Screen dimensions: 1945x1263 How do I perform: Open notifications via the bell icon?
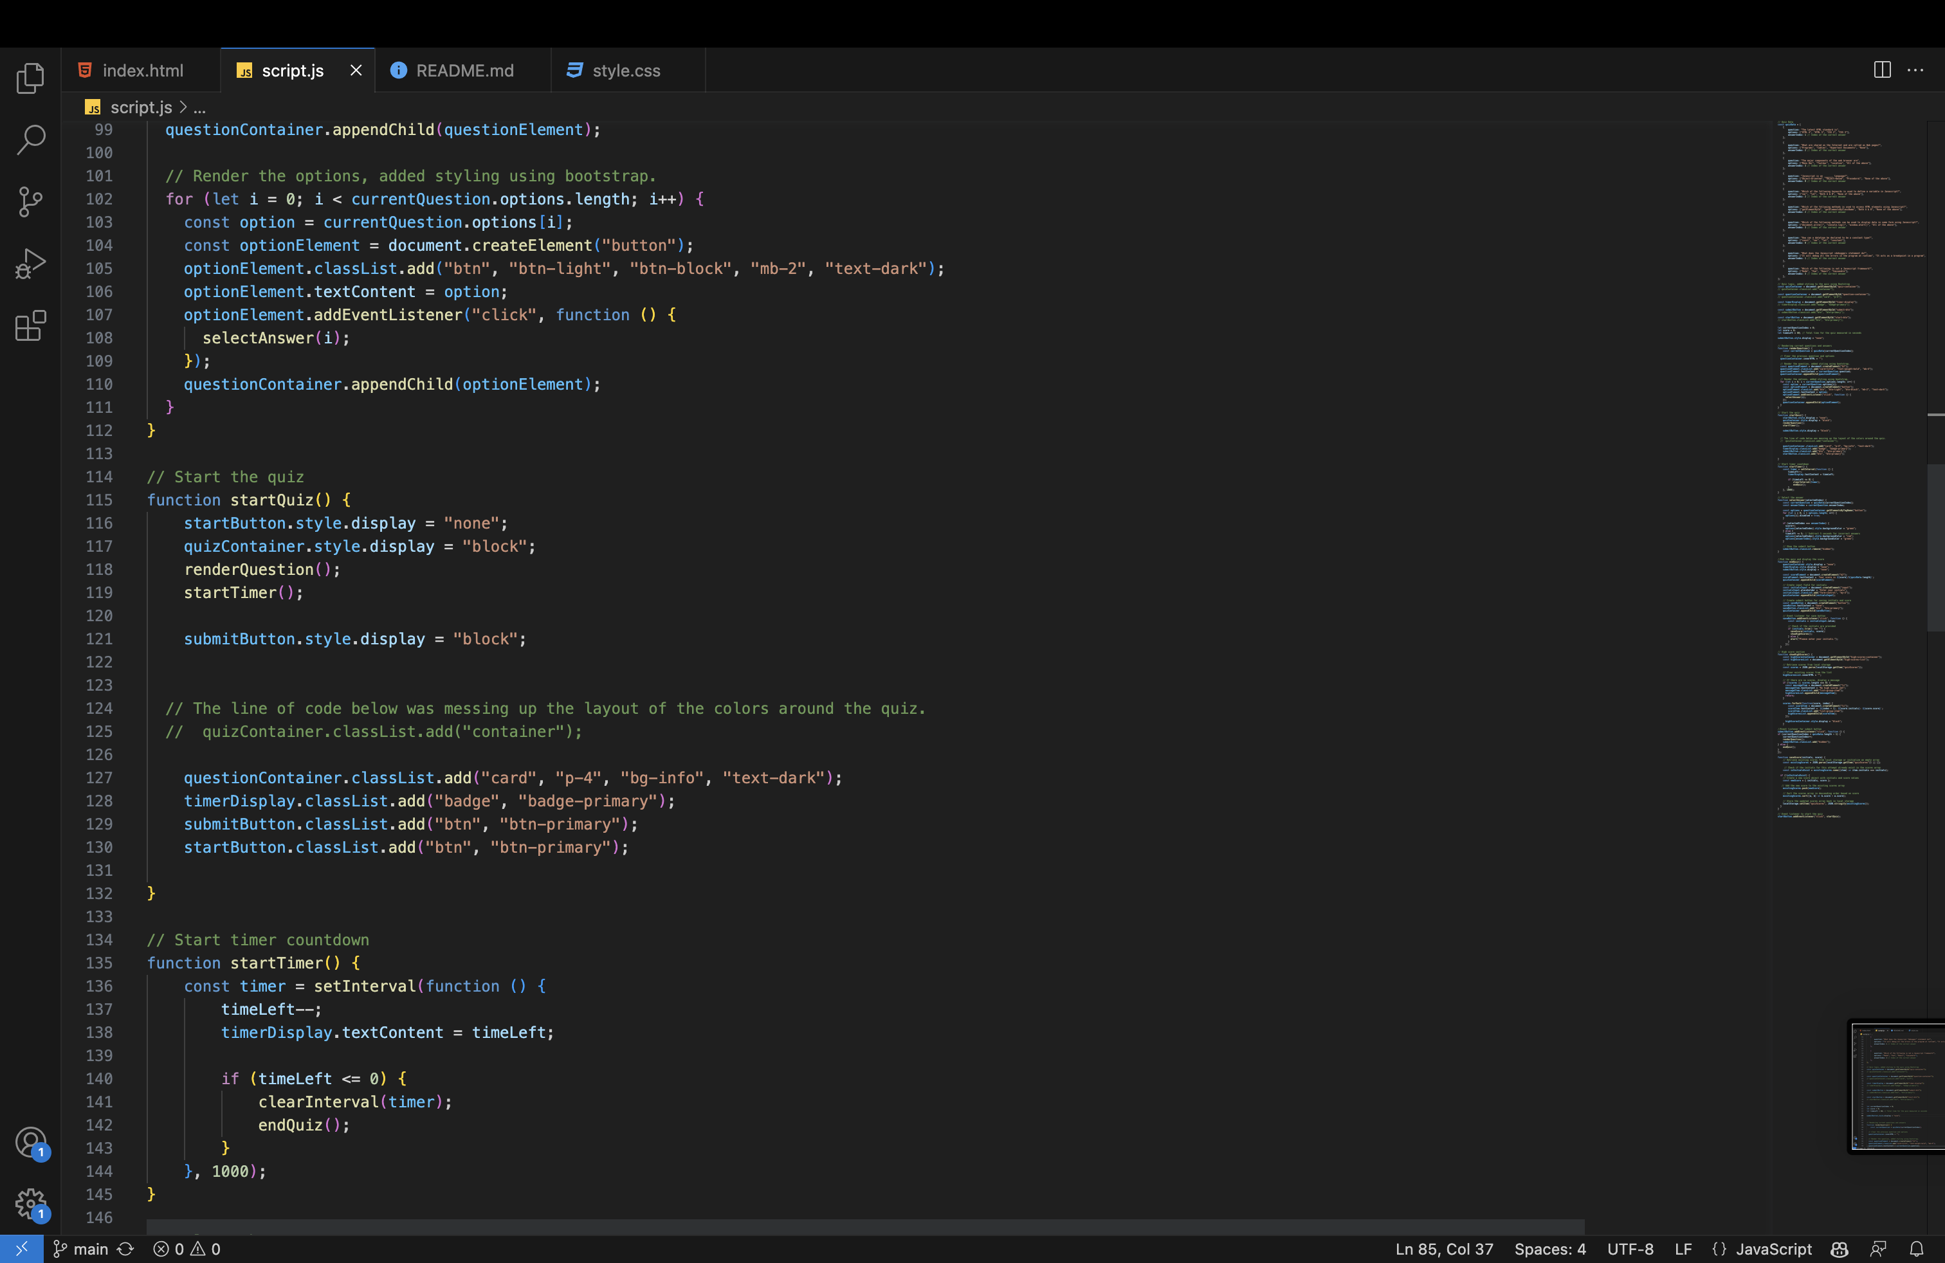point(1918,1248)
